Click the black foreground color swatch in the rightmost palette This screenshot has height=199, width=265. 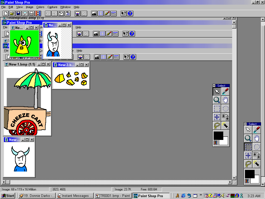(x=249, y=174)
